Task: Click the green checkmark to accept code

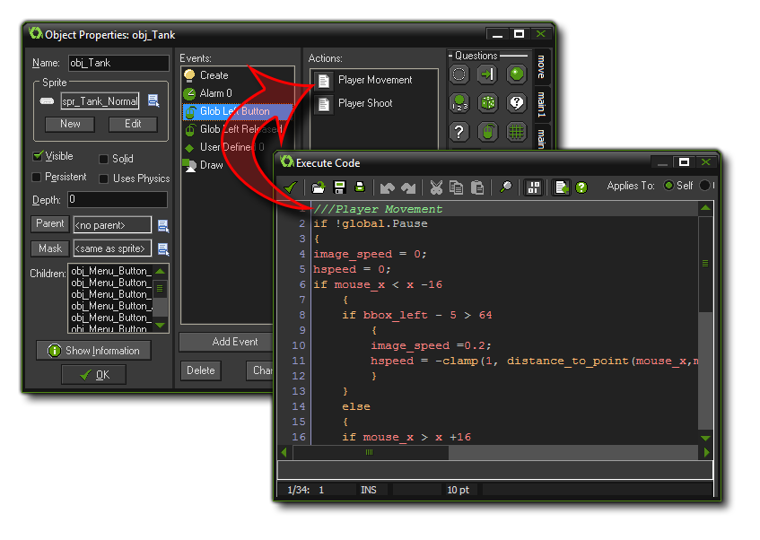Action: click(290, 187)
